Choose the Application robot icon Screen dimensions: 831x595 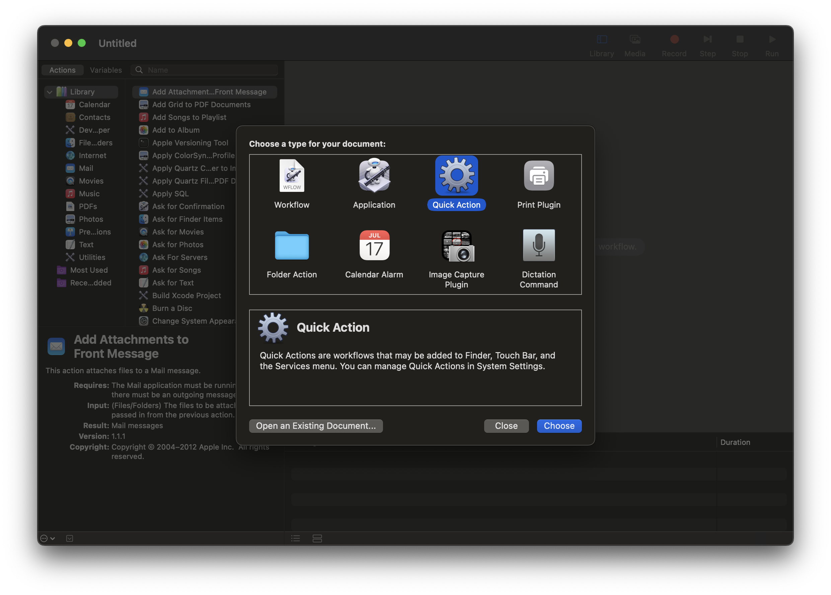tap(374, 176)
